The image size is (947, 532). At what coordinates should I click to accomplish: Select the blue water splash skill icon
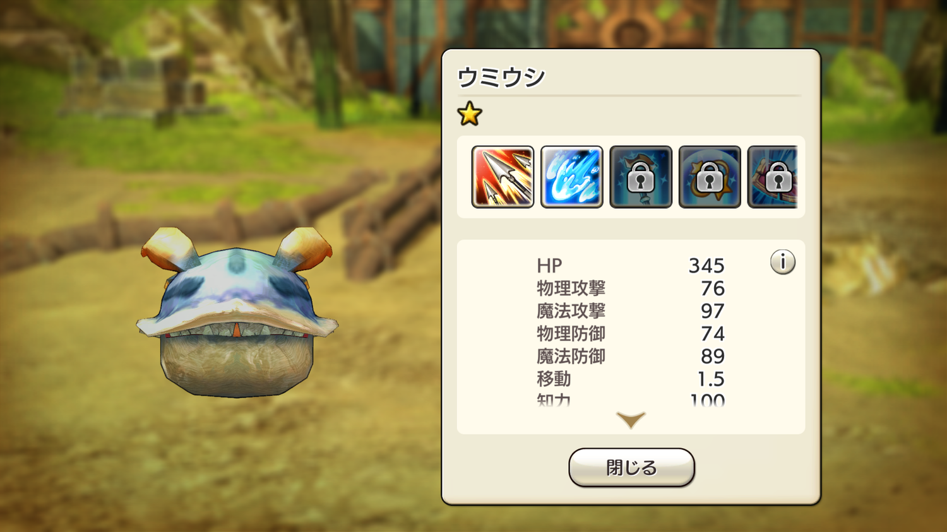click(x=572, y=177)
